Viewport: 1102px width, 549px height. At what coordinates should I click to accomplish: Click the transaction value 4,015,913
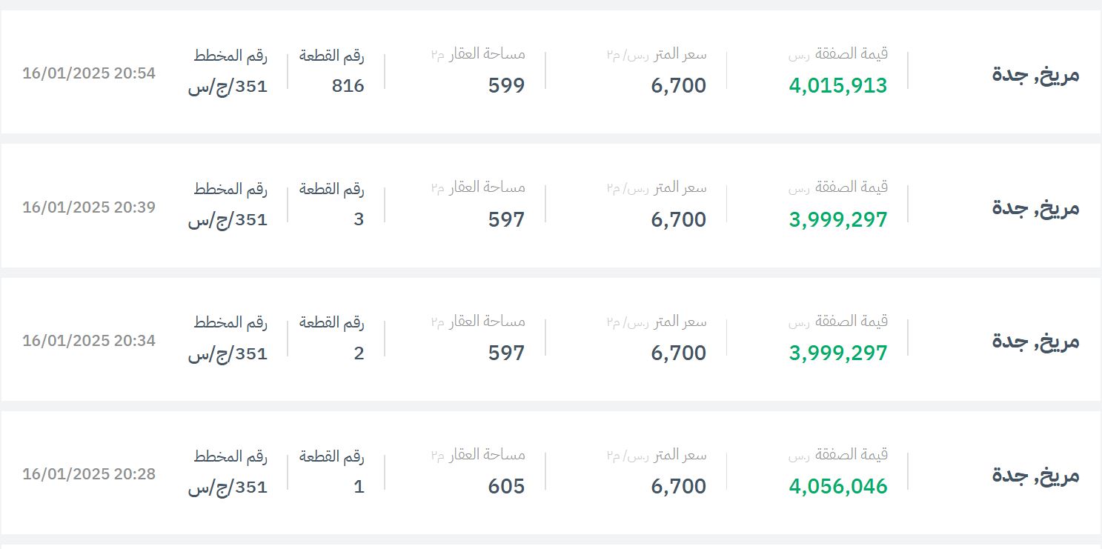pyautogui.click(x=837, y=86)
